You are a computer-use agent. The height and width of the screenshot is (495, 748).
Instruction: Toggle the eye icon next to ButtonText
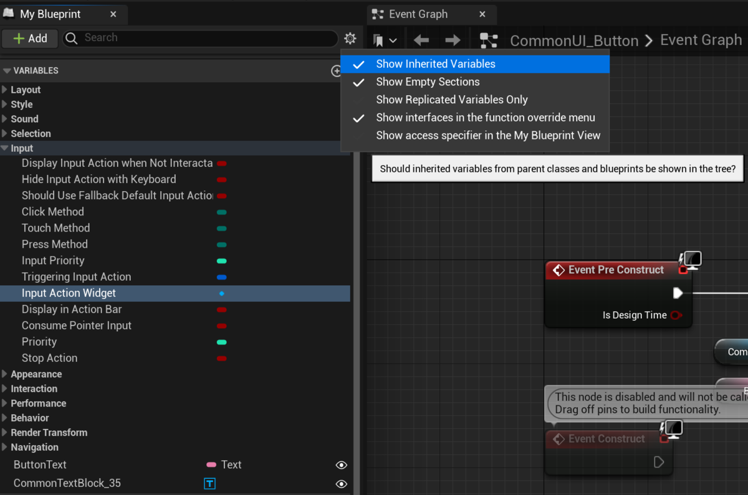click(341, 464)
